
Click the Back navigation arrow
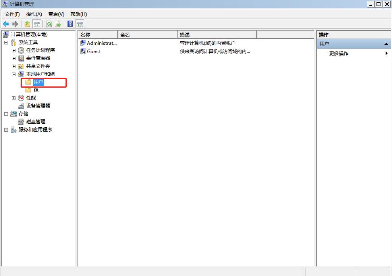[x=6, y=24]
